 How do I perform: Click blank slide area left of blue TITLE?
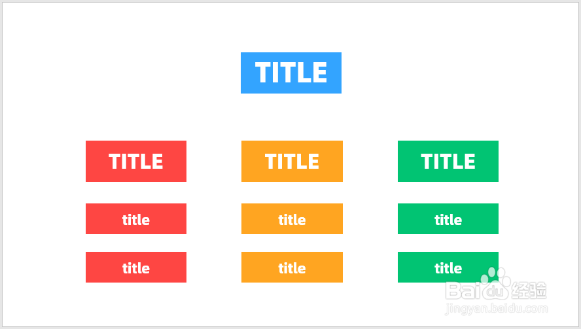tap(122, 73)
